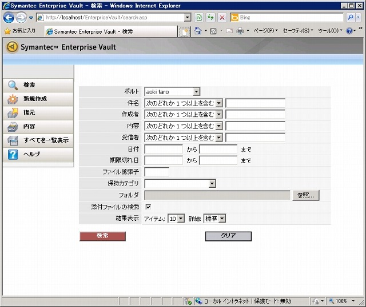The height and width of the screenshot is (307, 366).
Task: Open the 受信者 condition dropdown
Action: coord(183,138)
